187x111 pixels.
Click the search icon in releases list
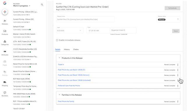tap(42, 5)
